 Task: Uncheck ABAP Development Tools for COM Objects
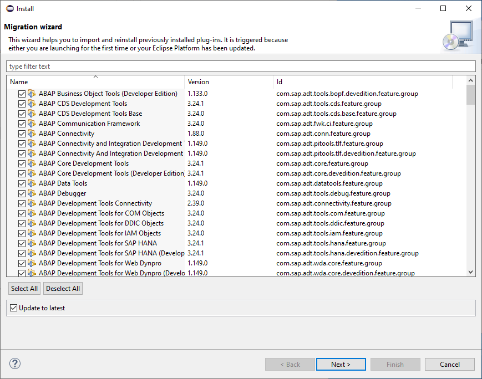(22, 213)
